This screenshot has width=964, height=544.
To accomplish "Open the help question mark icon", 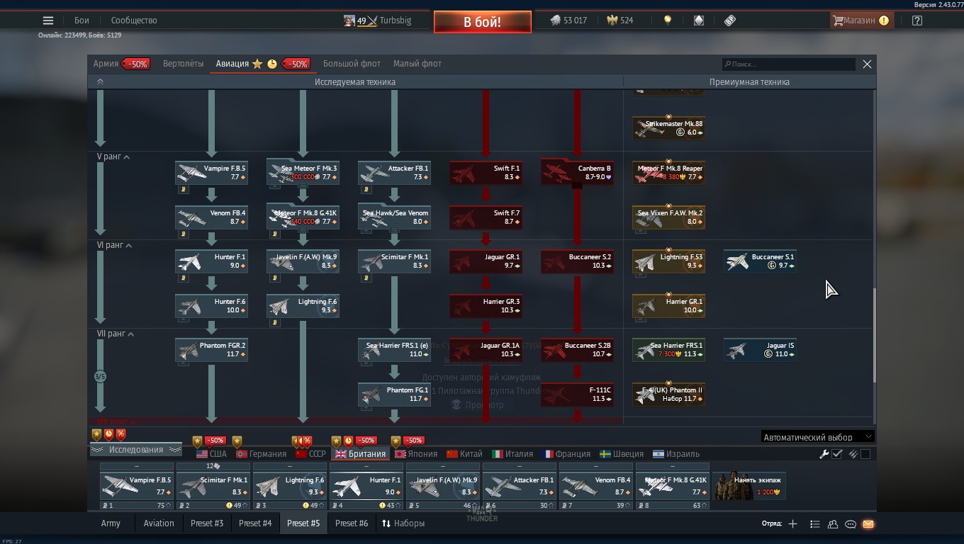I will tap(917, 21).
